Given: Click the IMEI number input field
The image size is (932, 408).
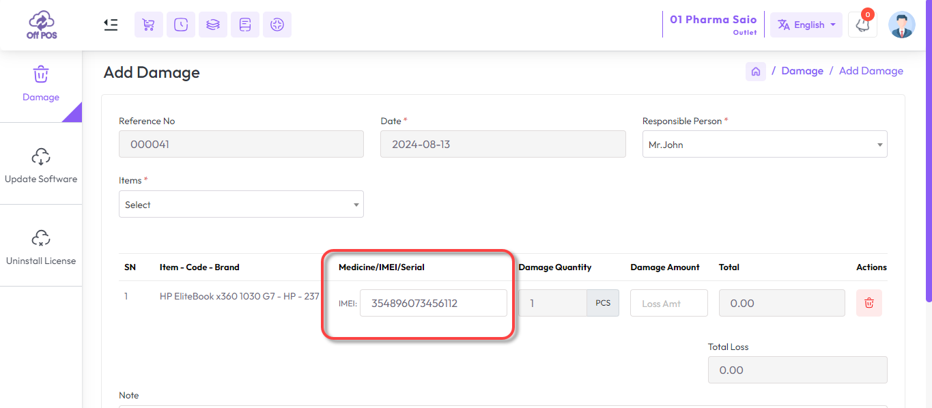Looking at the screenshot, I should [x=434, y=303].
